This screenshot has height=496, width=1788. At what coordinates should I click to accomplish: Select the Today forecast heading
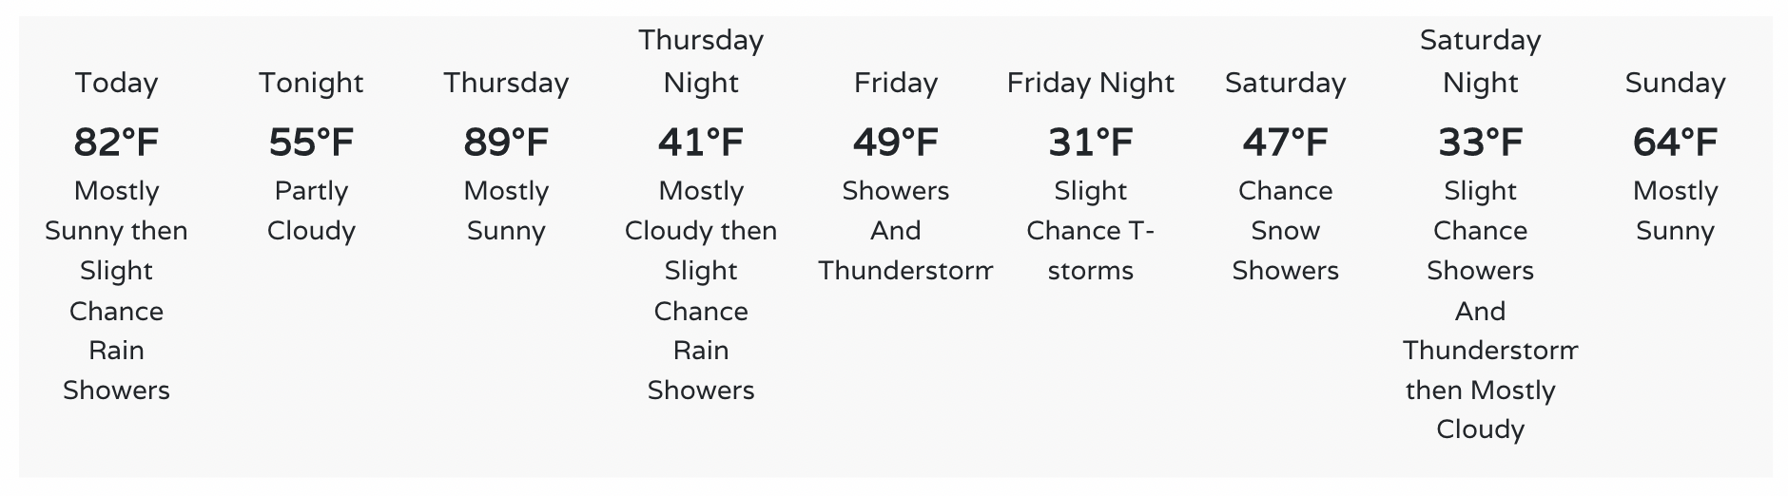pyautogui.click(x=116, y=84)
